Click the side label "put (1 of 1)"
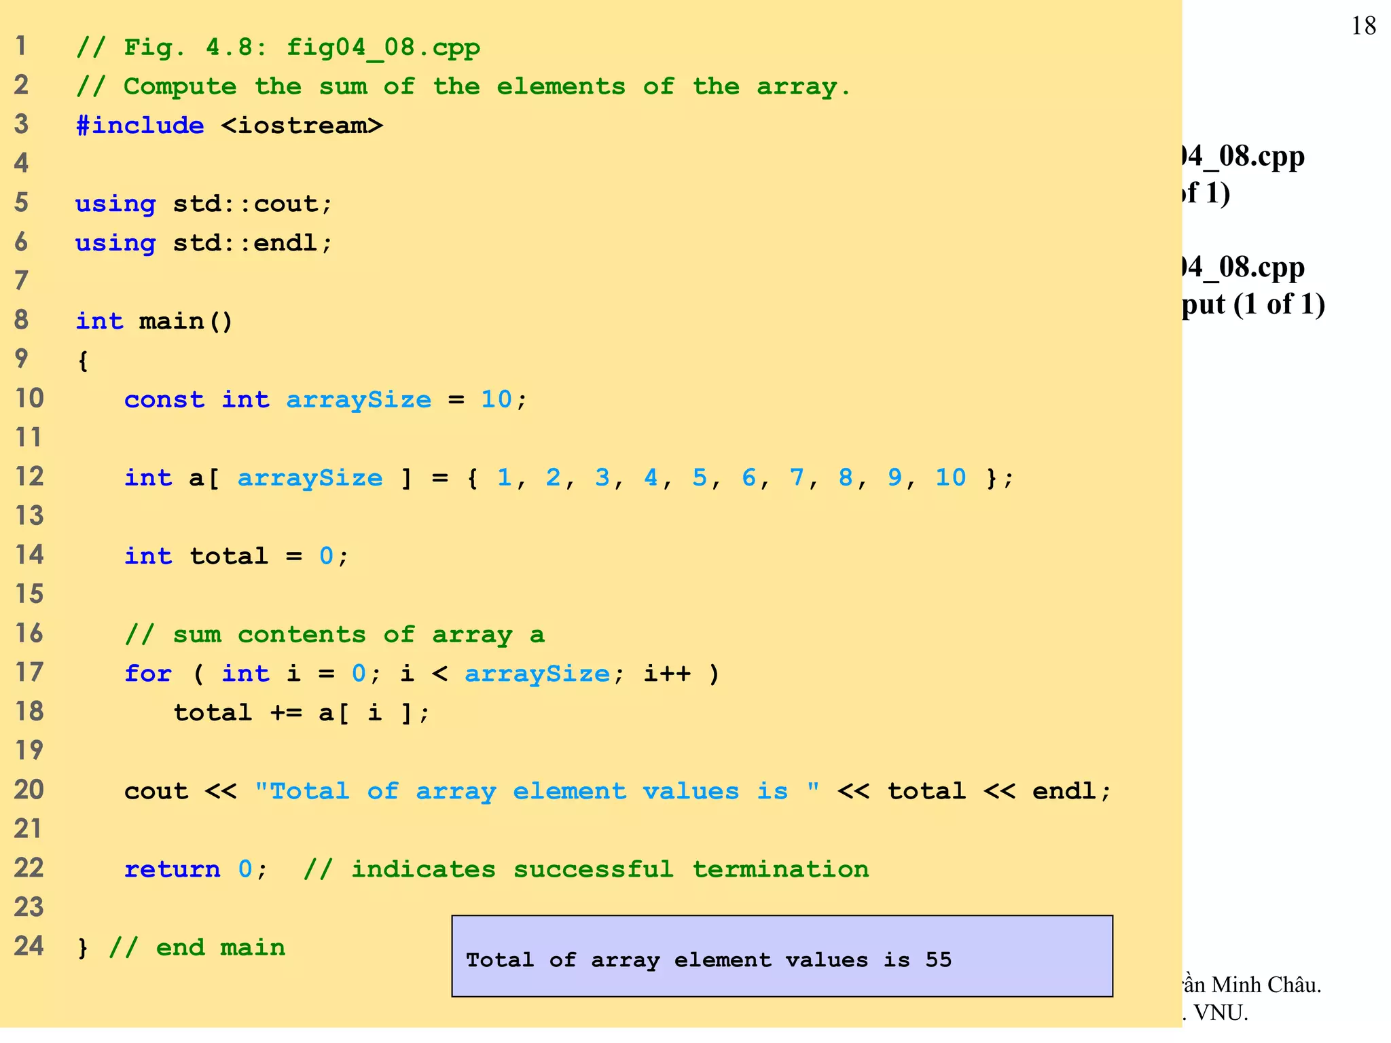The image size is (1391, 1043). [1254, 304]
